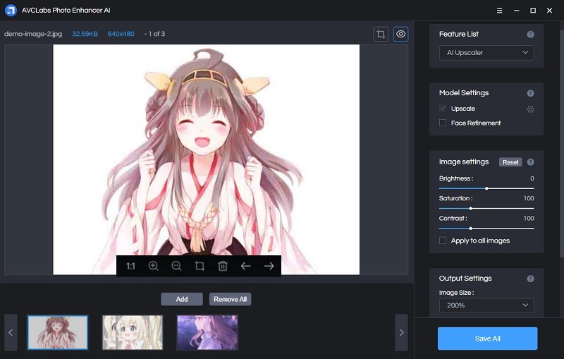
Task: Delete the image with trash icon
Action: pyautogui.click(x=223, y=266)
